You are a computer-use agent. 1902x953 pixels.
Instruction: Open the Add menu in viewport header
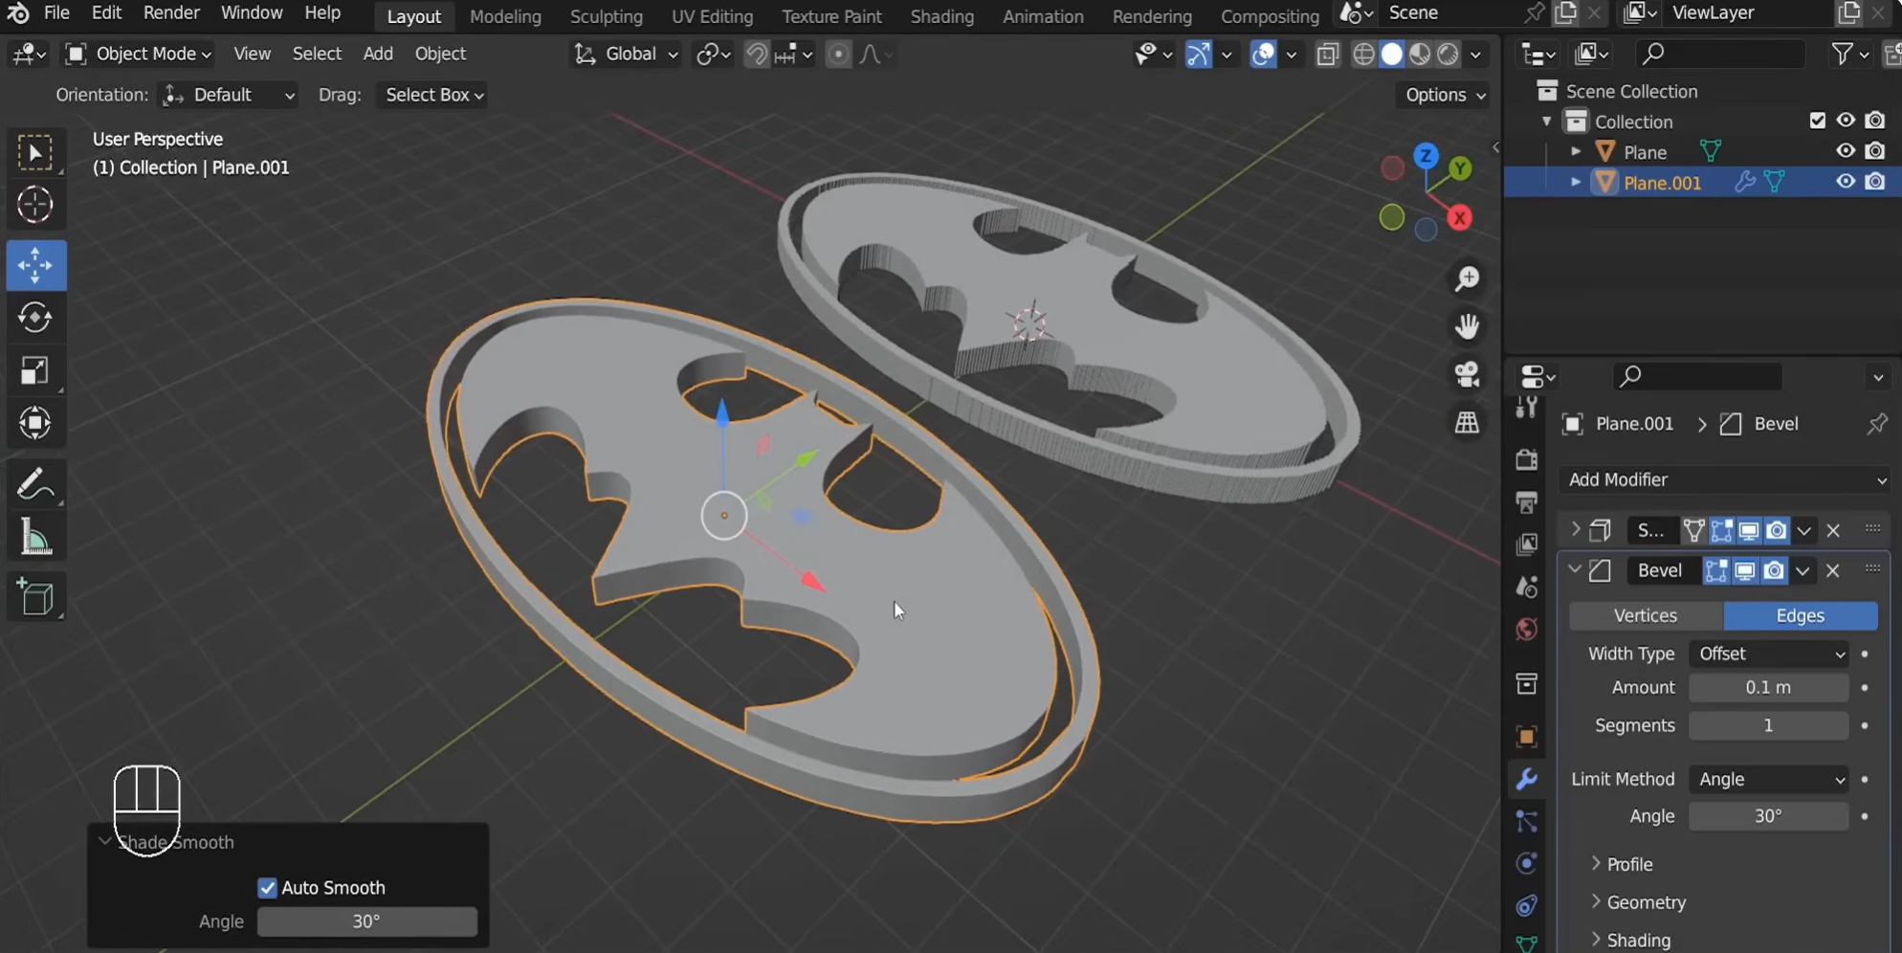click(378, 54)
